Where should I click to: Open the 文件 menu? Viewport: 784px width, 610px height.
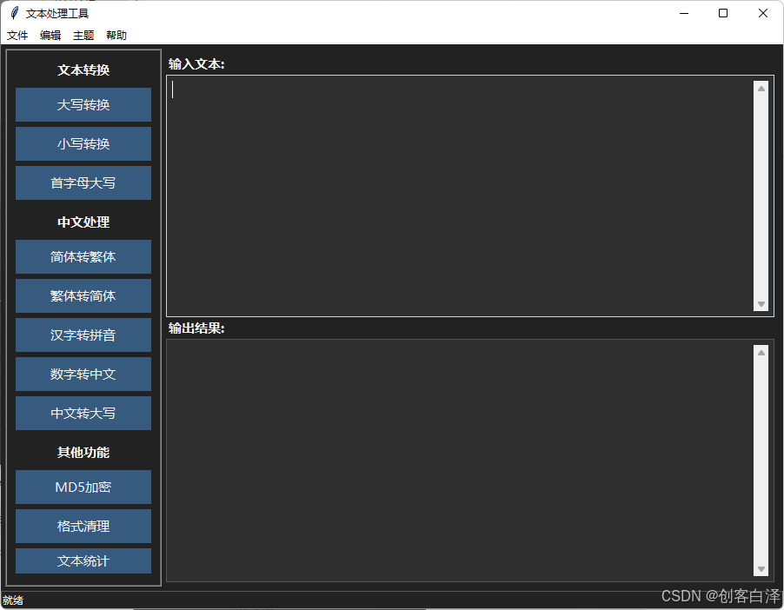(17, 36)
